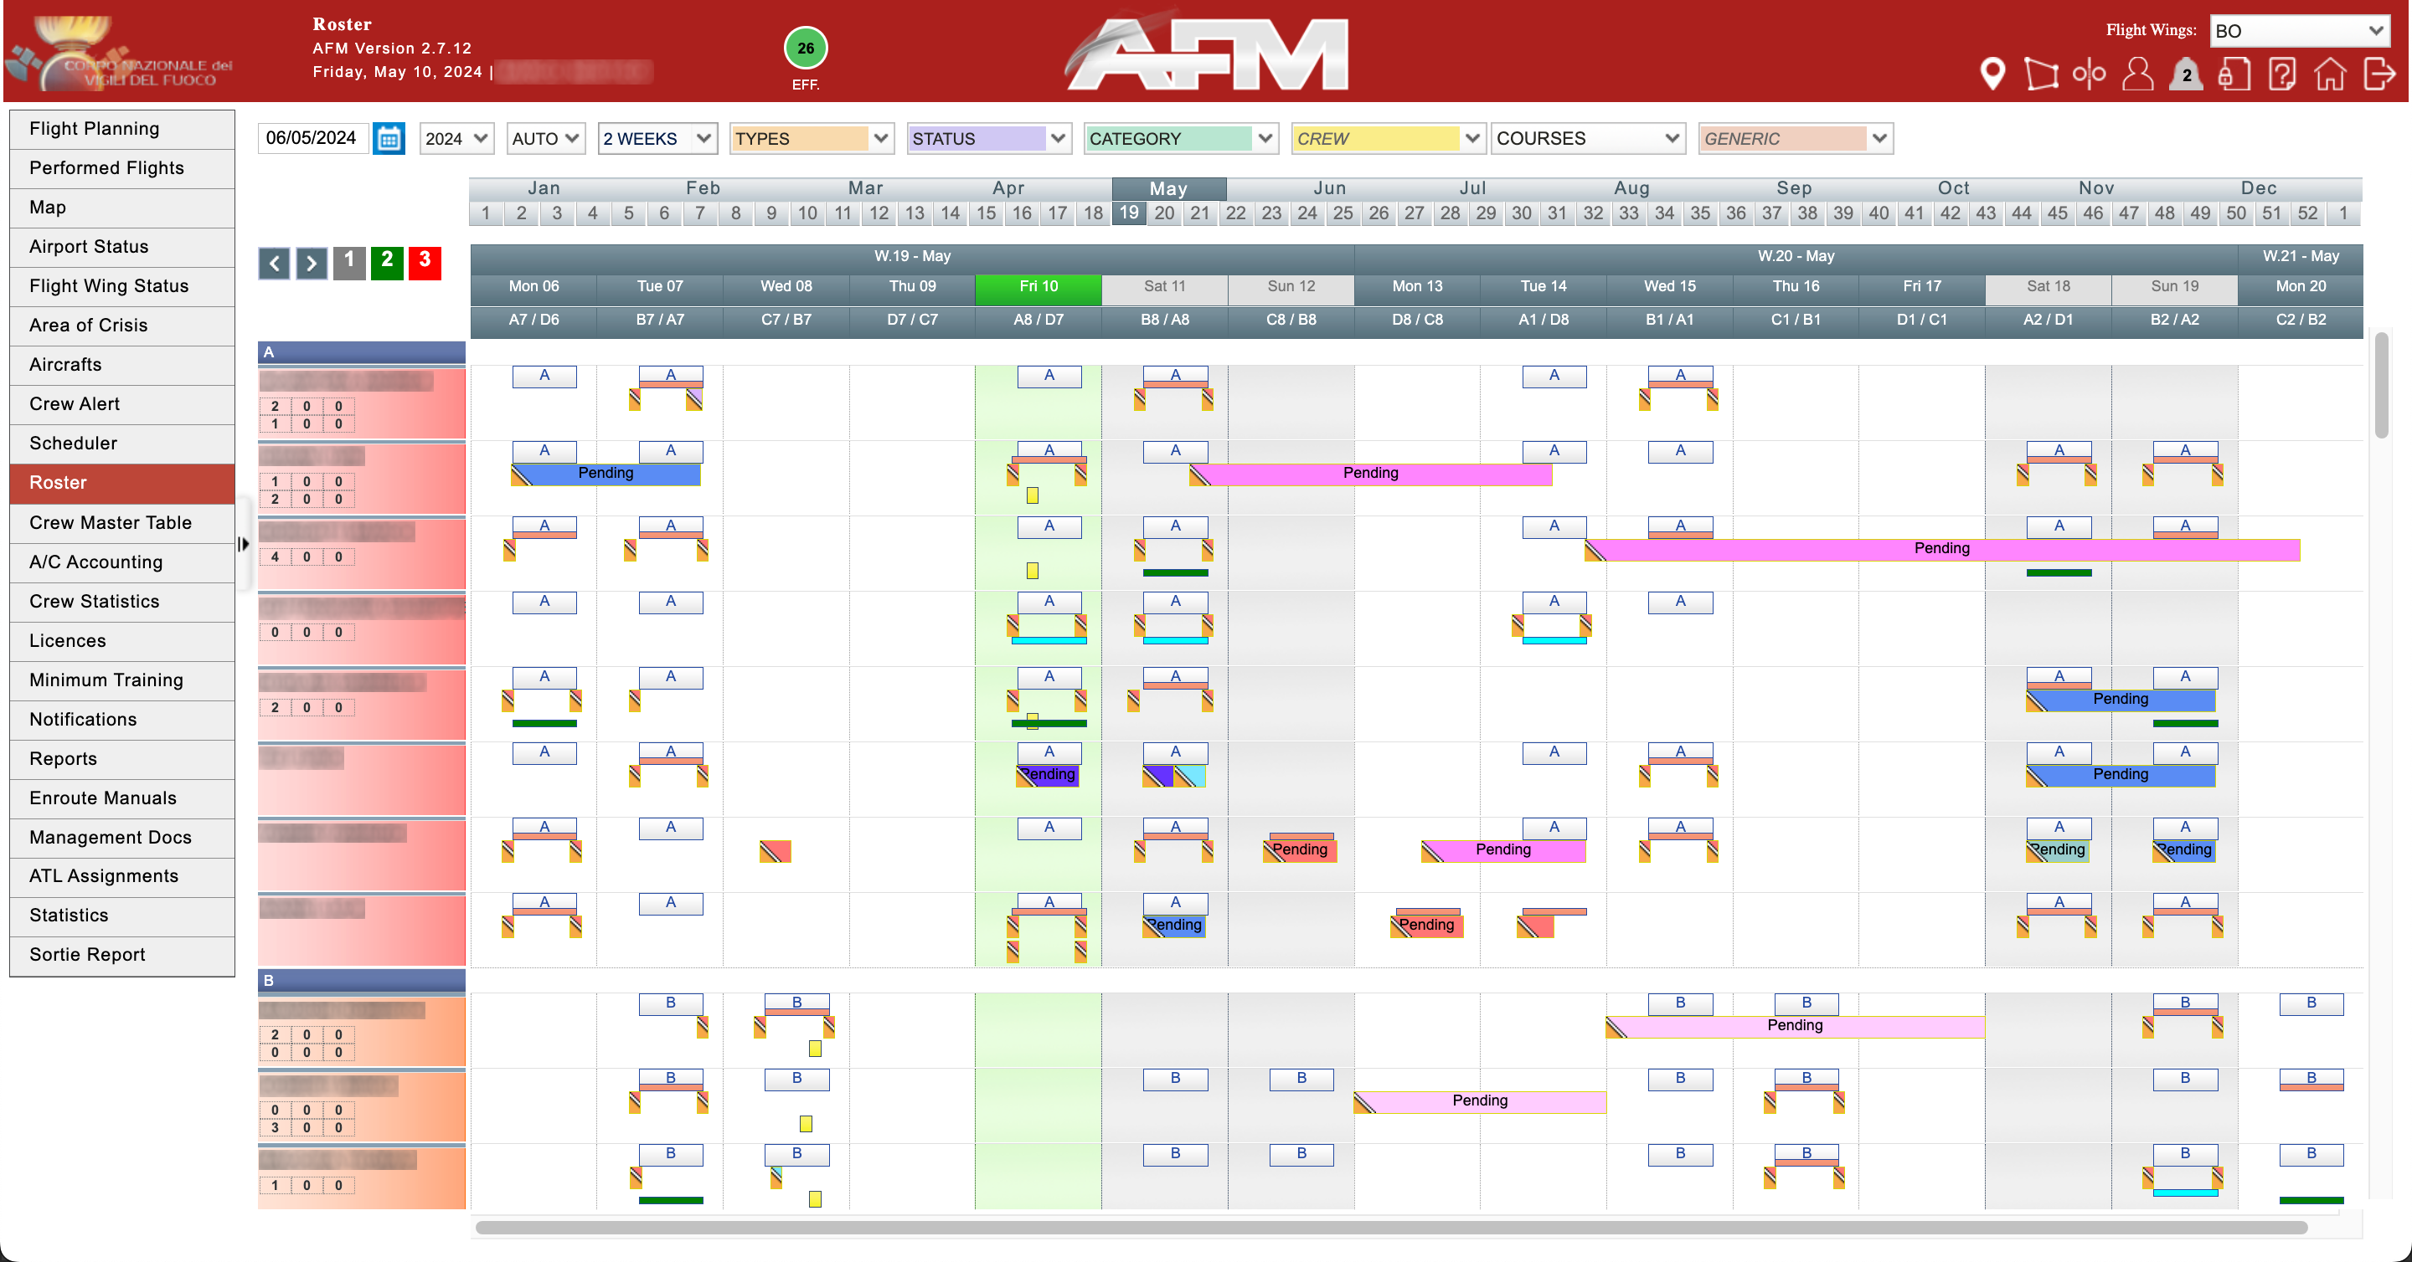Open Performed Flights menu item

[122, 168]
